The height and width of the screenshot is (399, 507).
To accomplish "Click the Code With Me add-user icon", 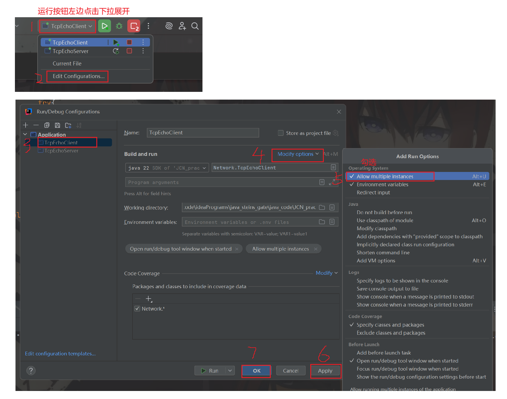I will click(182, 26).
